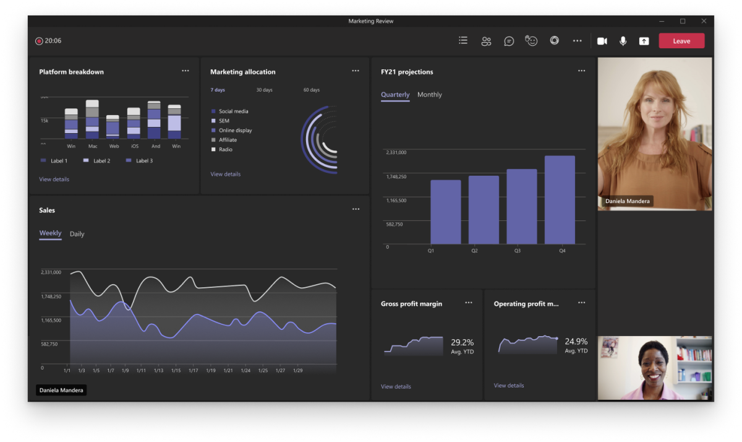Switch to the Weekly sales tab
This screenshot has width=742, height=442.
coord(50,233)
